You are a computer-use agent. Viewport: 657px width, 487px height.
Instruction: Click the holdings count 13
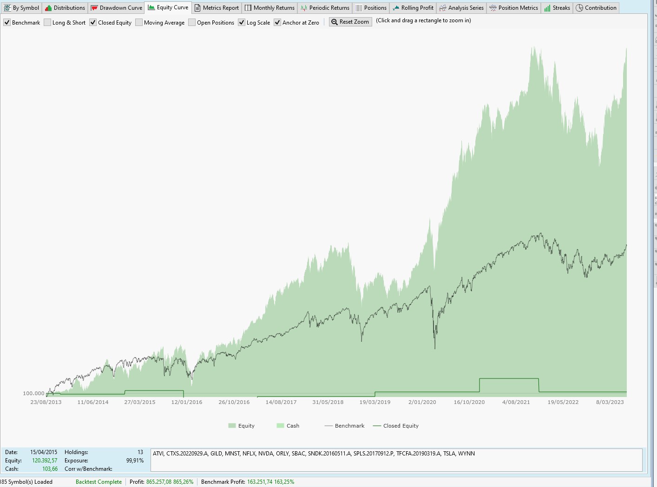pyautogui.click(x=140, y=452)
